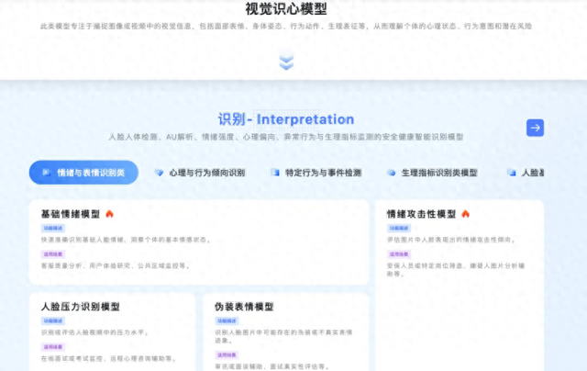Click the flame icon beside 情绪攻击性模型
The width and height of the screenshot is (587, 371).
465,214
